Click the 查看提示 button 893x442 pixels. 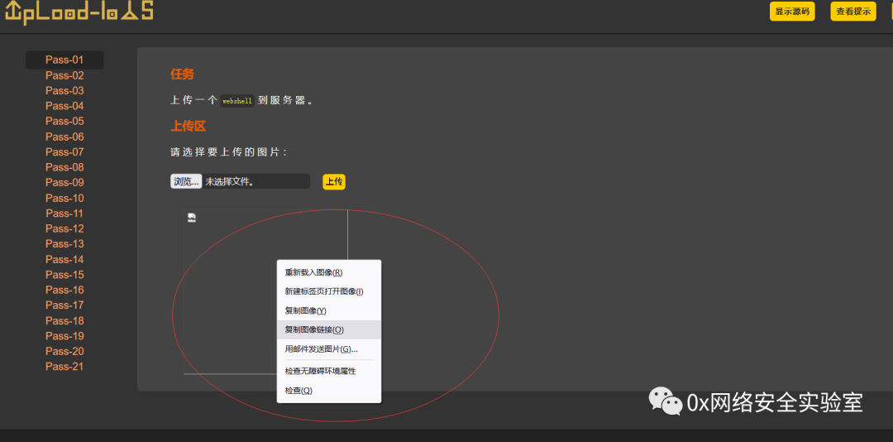tap(853, 12)
